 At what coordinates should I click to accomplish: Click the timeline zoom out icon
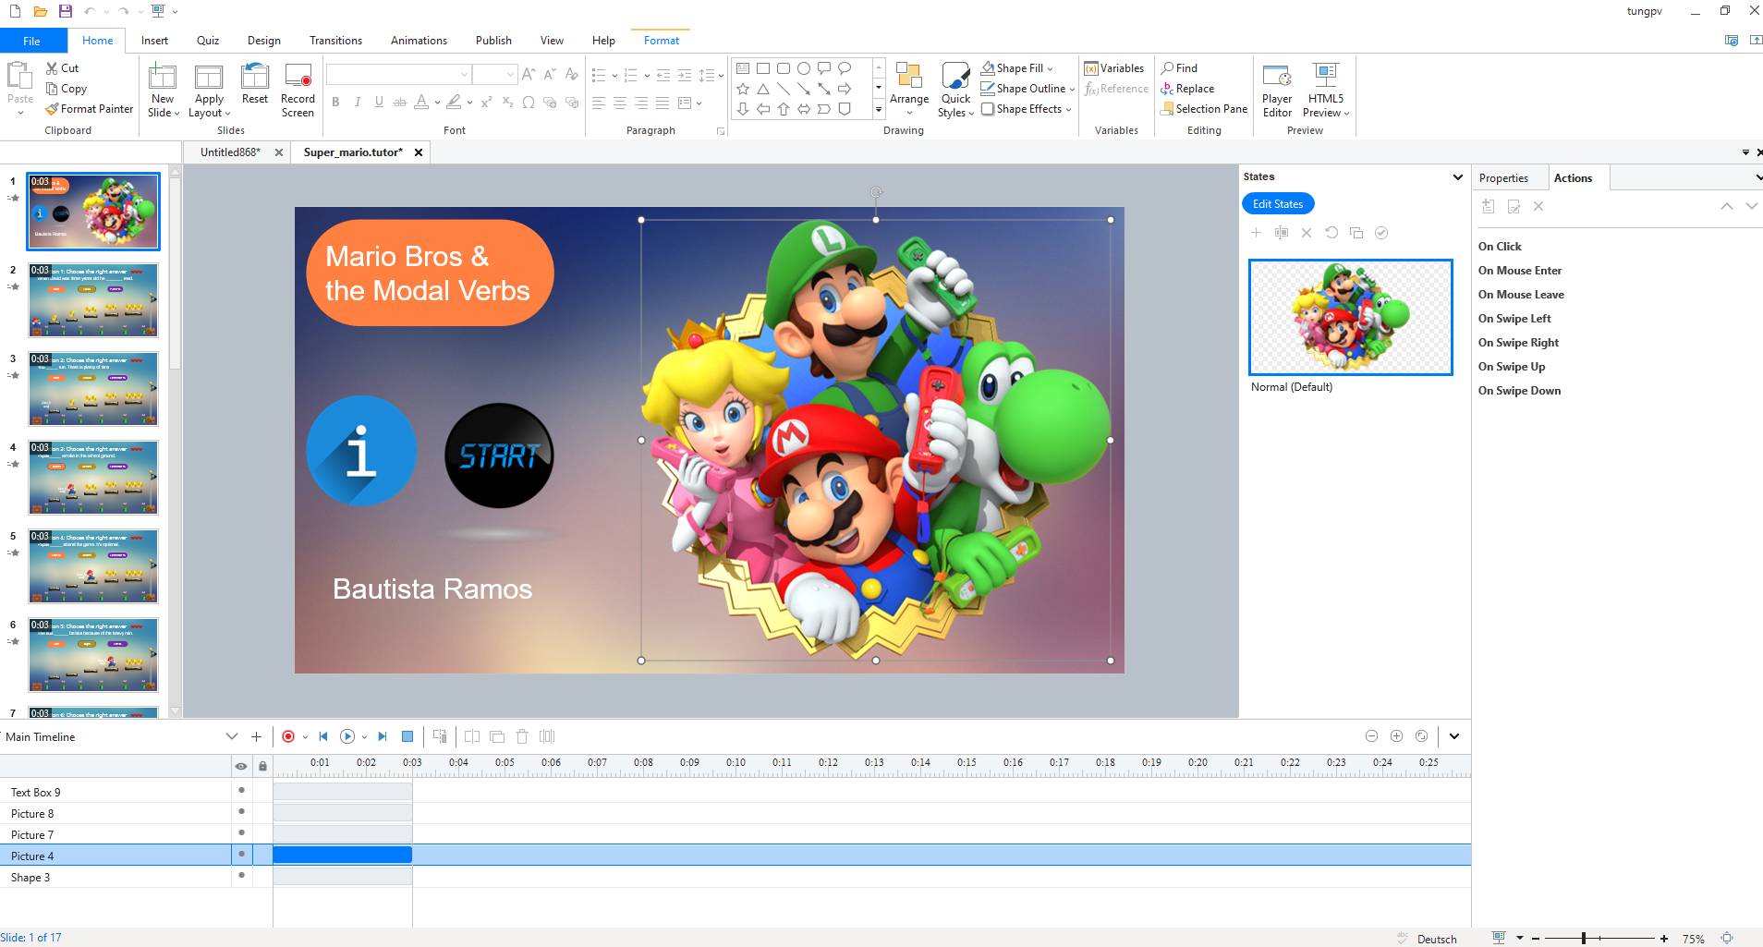[1371, 736]
